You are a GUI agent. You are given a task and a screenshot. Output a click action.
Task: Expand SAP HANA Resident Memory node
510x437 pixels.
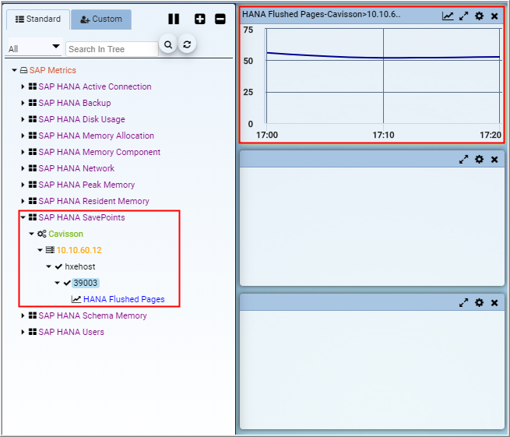[23, 201]
